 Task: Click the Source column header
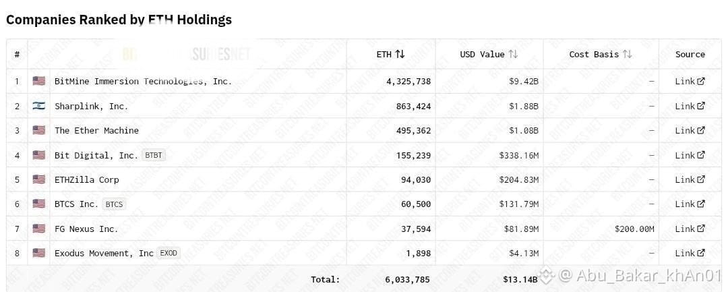click(x=690, y=55)
